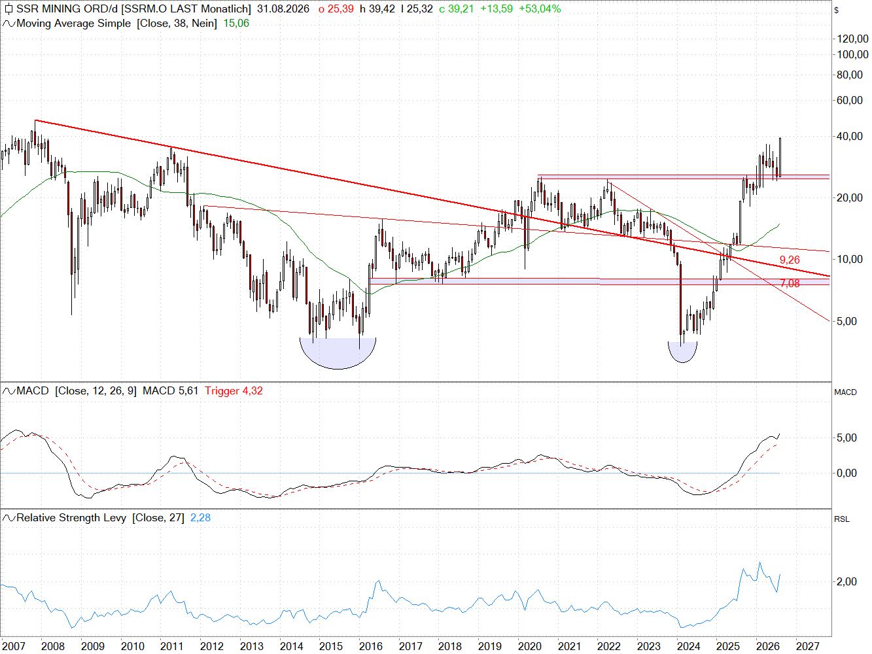
Task: Click the 5,00 label on the MACD axis
Action: (846, 438)
